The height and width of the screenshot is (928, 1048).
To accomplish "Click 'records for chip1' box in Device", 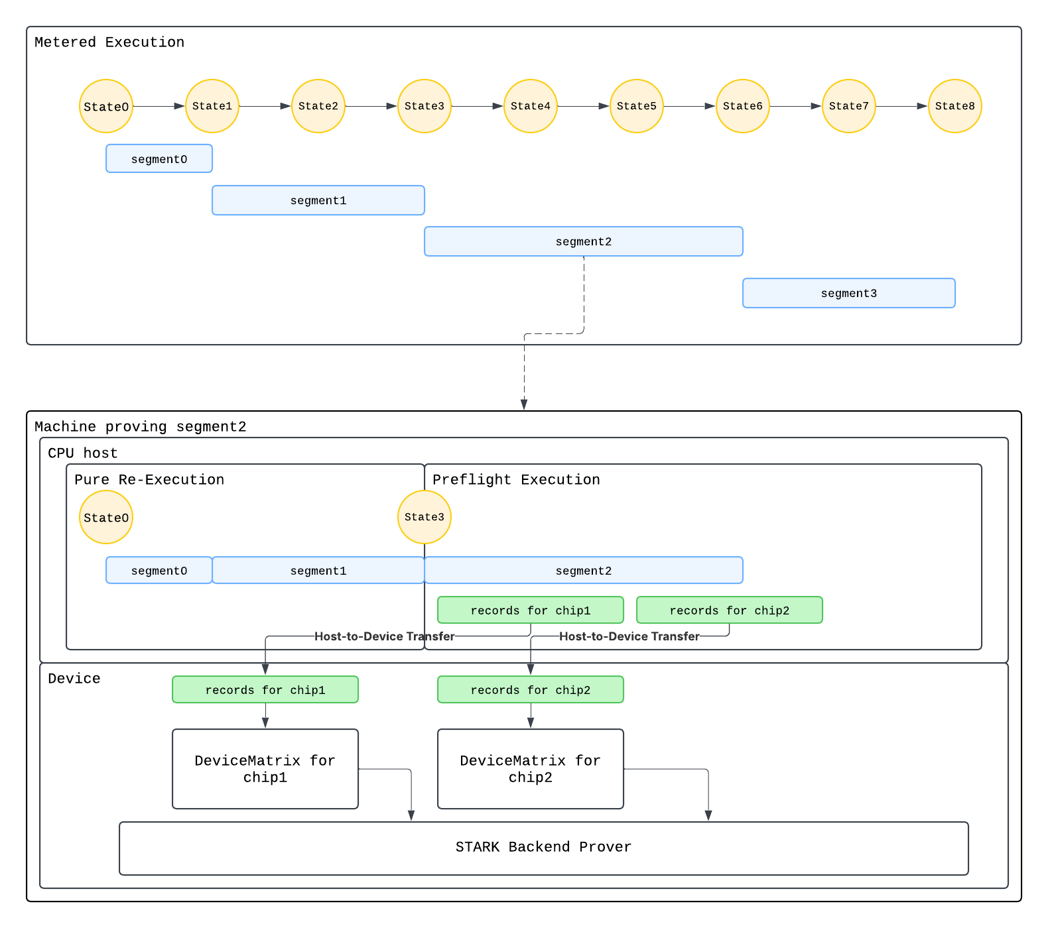I will 265,689.
